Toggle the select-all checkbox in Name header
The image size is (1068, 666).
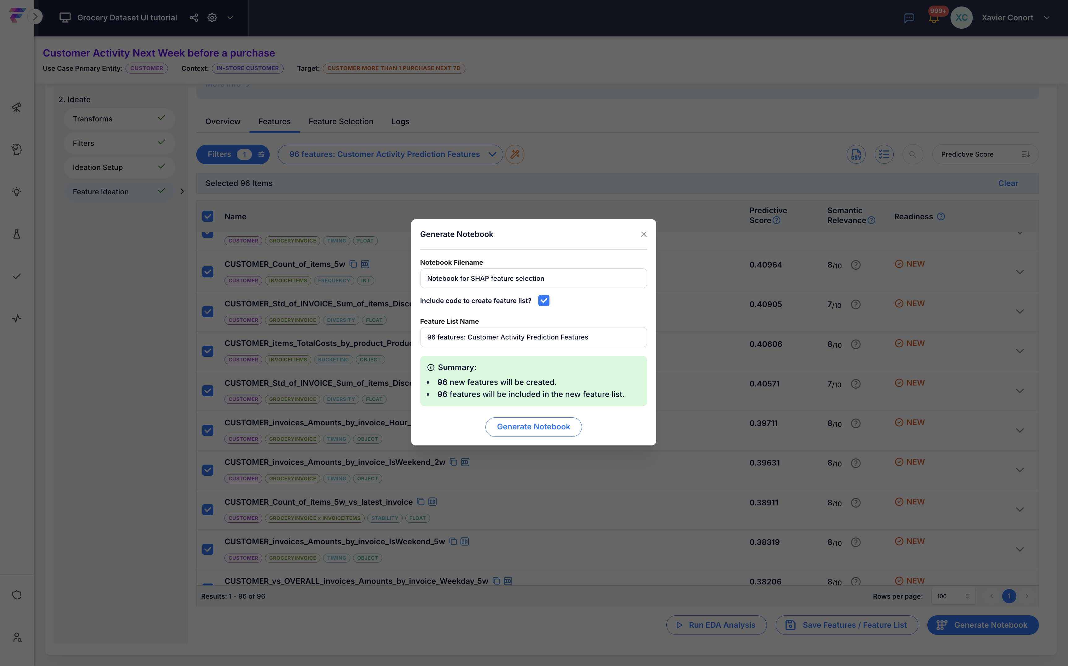click(207, 216)
